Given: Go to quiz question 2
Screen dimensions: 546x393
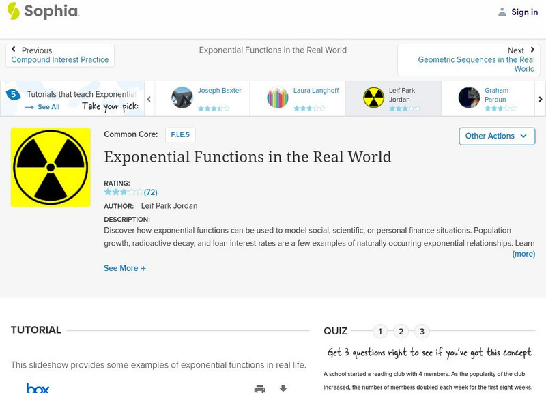Looking at the screenshot, I should (x=401, y=332).
